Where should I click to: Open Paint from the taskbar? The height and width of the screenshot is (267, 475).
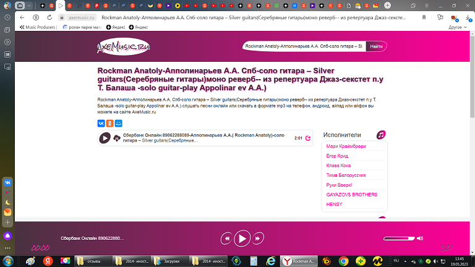pyautogui.click(x=30, y=261)
